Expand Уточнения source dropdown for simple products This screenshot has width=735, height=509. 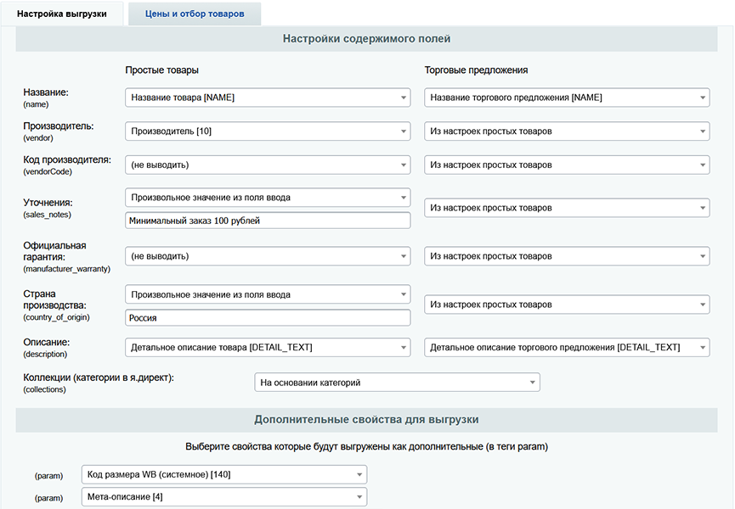(x=268, y=198)
